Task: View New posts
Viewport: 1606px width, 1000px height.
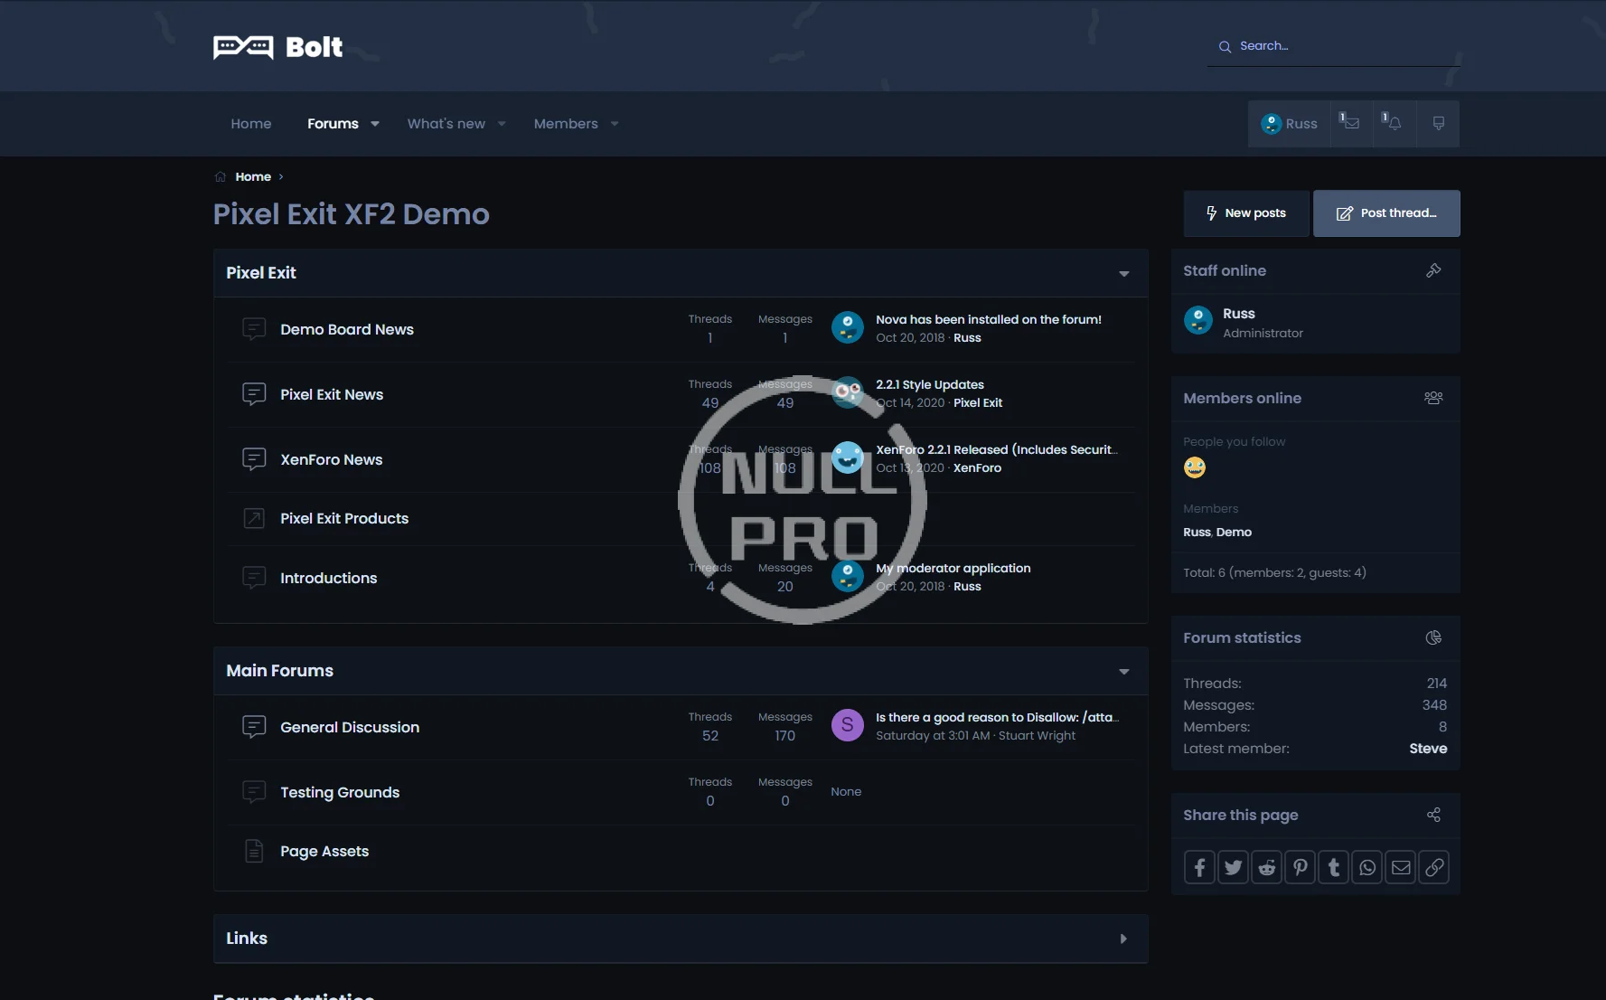Action: 1245,213
